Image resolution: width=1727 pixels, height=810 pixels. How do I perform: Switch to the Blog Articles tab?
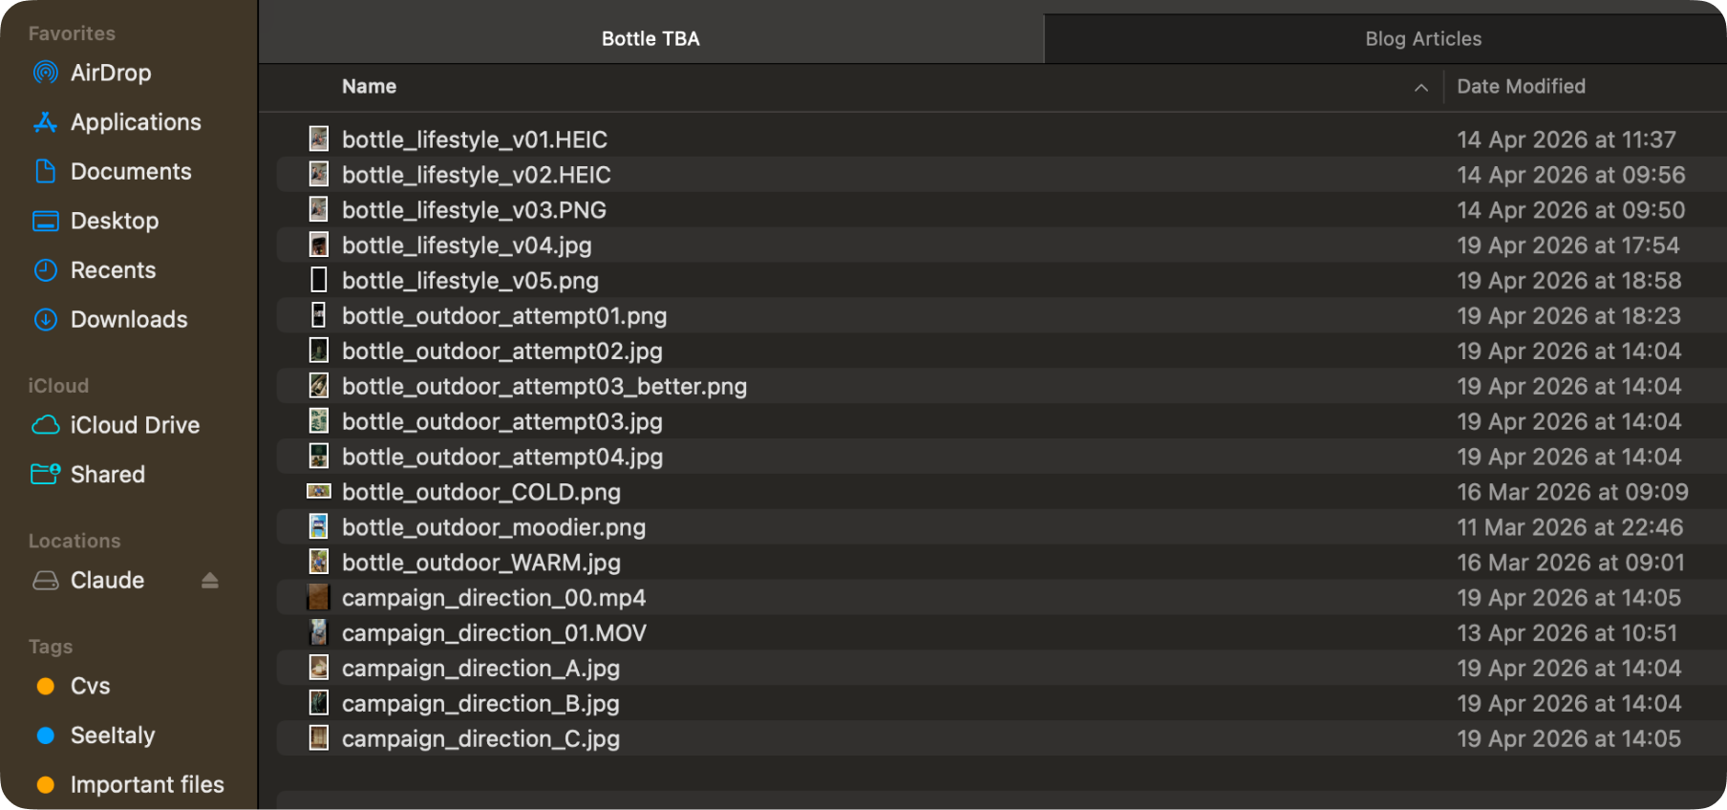tap(1423, 39)
